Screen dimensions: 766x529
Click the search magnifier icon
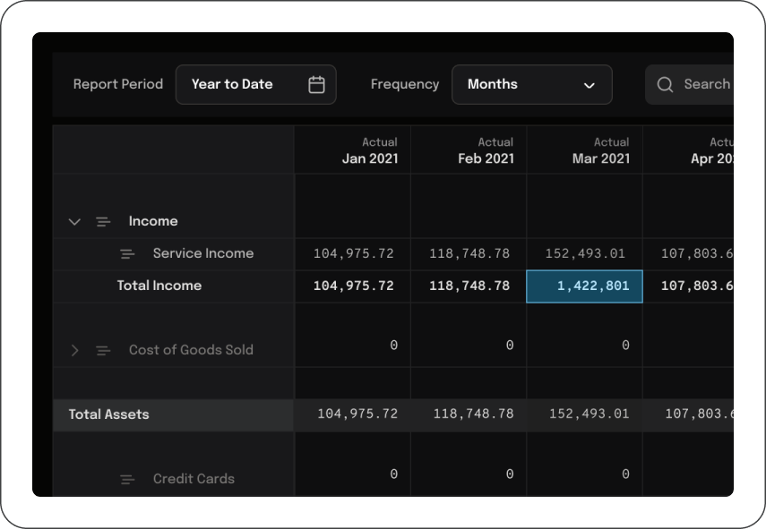(665, 85)
